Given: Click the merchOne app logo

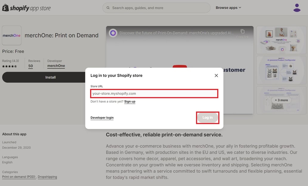Looking at the screenshot, I should coord(12,35).
